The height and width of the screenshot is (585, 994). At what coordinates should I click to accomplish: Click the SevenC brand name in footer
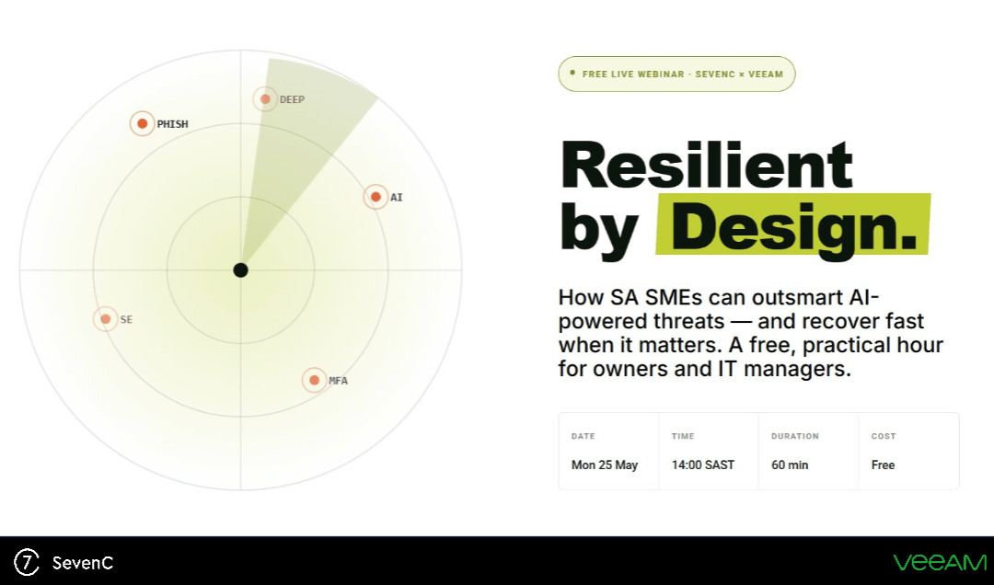pos(83,563)
